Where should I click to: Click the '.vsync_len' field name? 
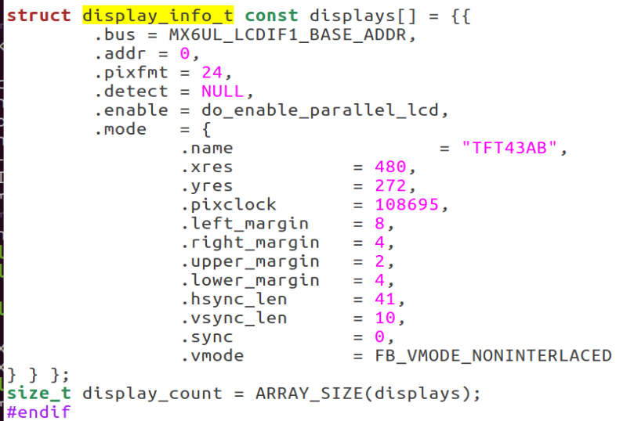[234, 318]
